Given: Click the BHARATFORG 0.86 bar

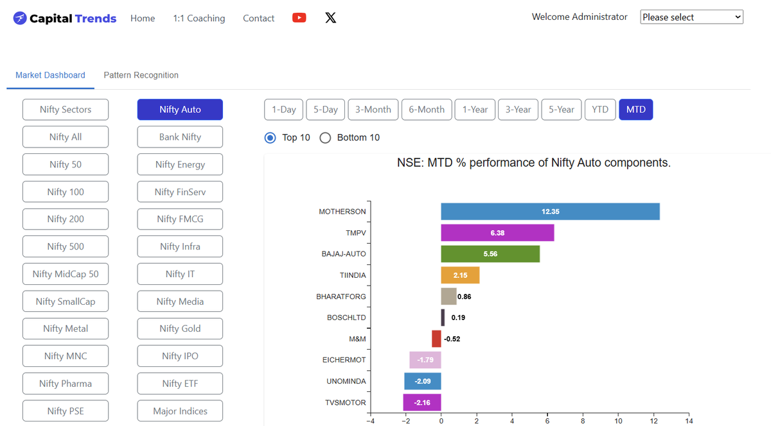Looking at the screenshot, I should pyautogui.click(x=449, y=296).
